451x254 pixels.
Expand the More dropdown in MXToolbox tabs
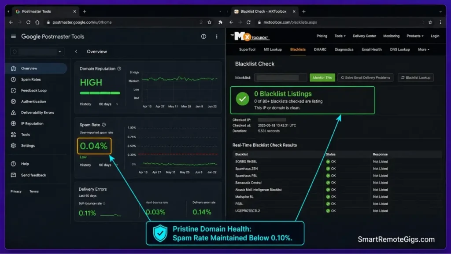tap(424, 49)
